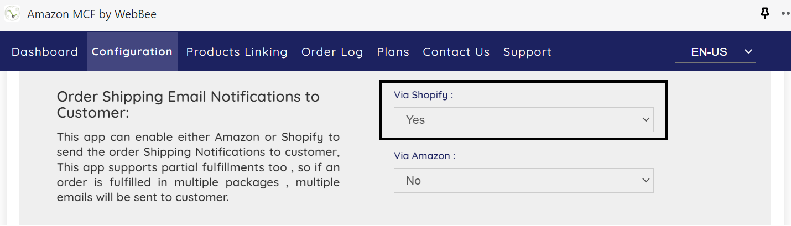Select the Configuration tab
The height and width of the screenshot is (226, 791).
[132, 52]
